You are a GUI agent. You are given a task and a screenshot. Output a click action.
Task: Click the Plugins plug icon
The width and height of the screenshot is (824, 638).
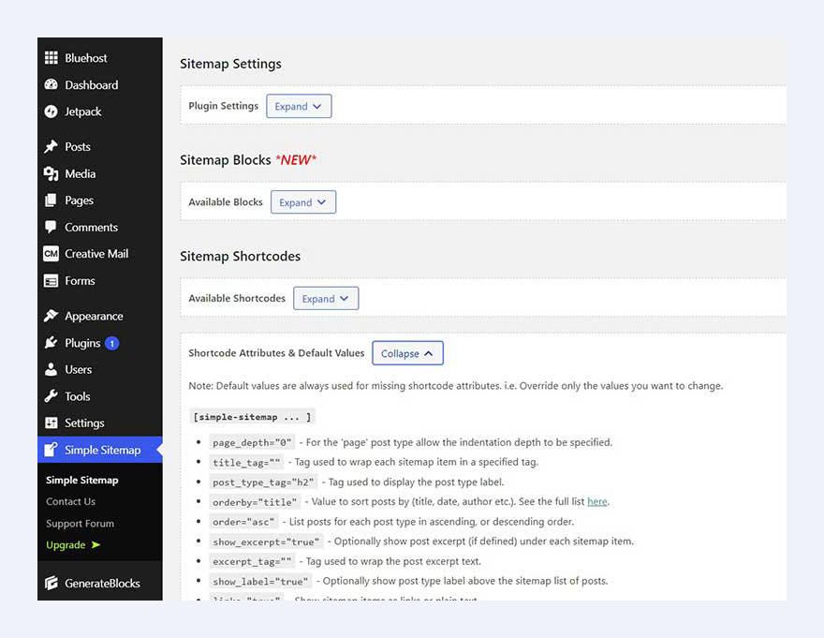coord(51,343)
